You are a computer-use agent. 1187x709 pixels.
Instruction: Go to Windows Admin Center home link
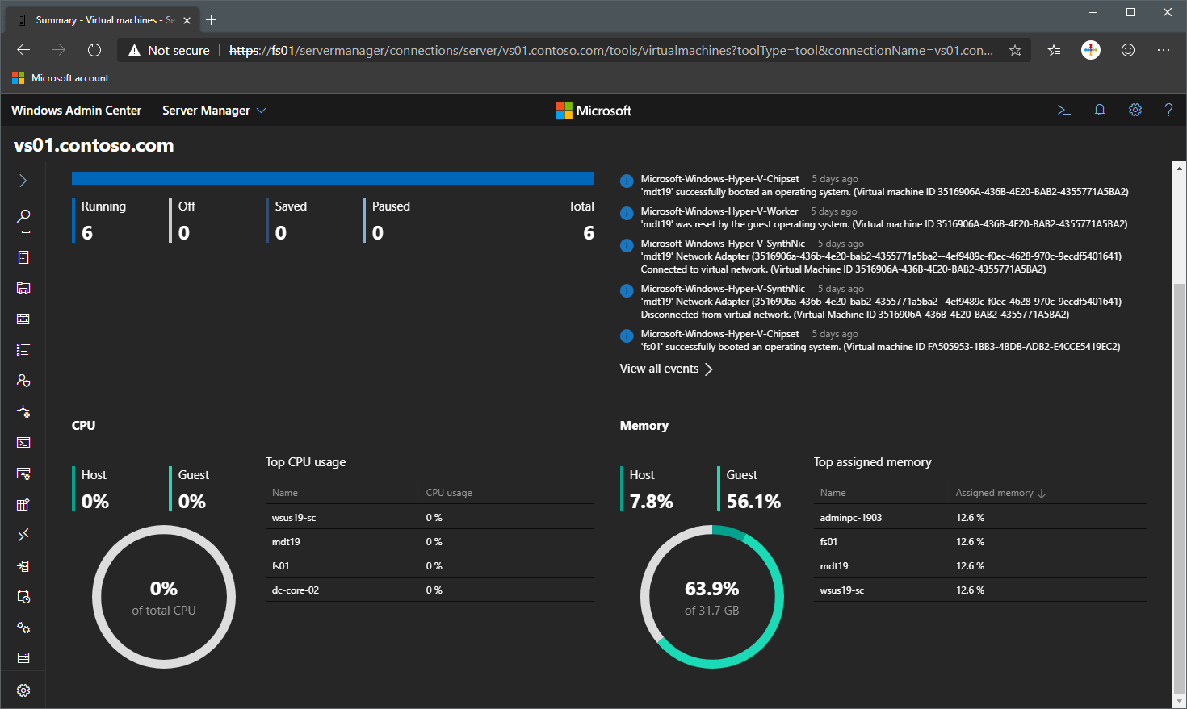click(76, 111)
